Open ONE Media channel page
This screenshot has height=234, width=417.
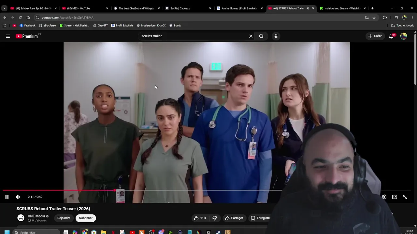36,216
